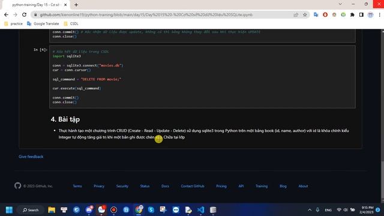Open Status footer link
Screen dimensions: 384x216
click(145, 186)
